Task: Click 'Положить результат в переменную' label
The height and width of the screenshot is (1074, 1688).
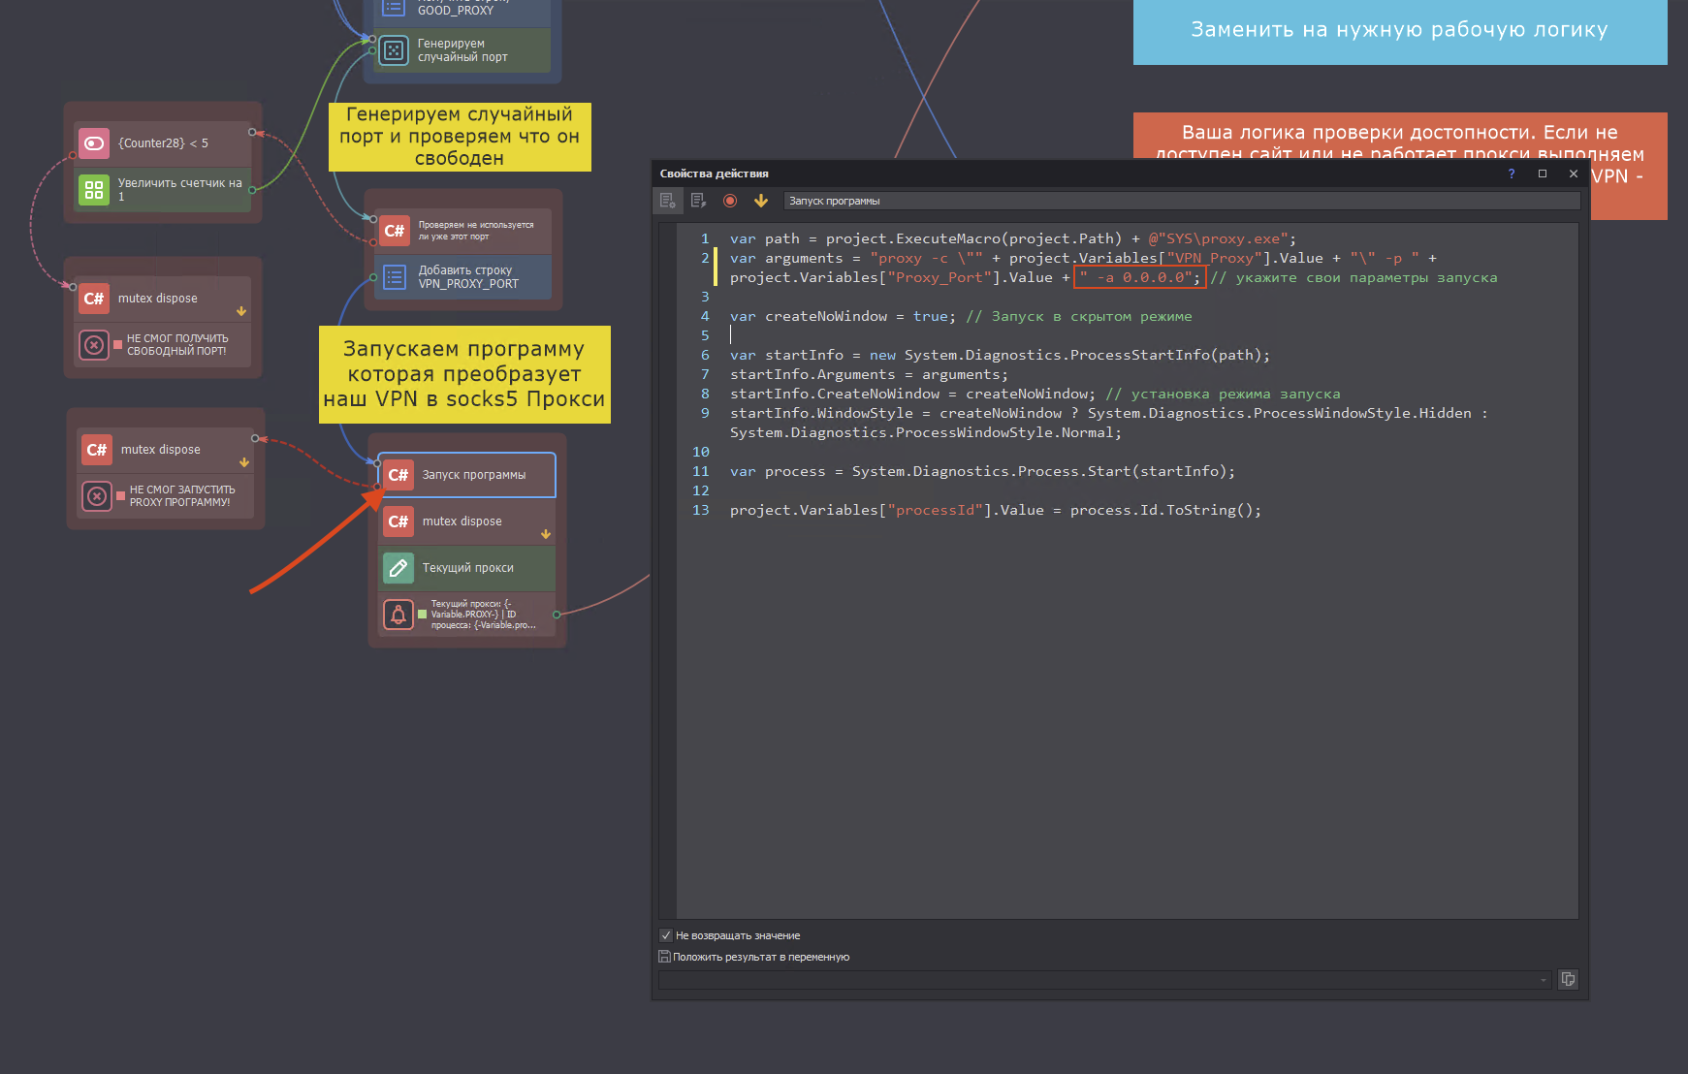Action: tap(761, 957)
